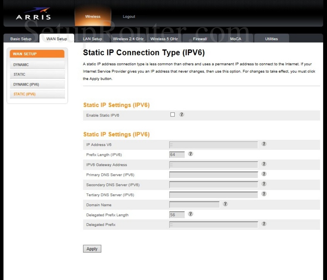Open help for Tertiary DNS Server (IPV6)
The height and width of the screenshot is (280, 327).
tap(264, 194)
